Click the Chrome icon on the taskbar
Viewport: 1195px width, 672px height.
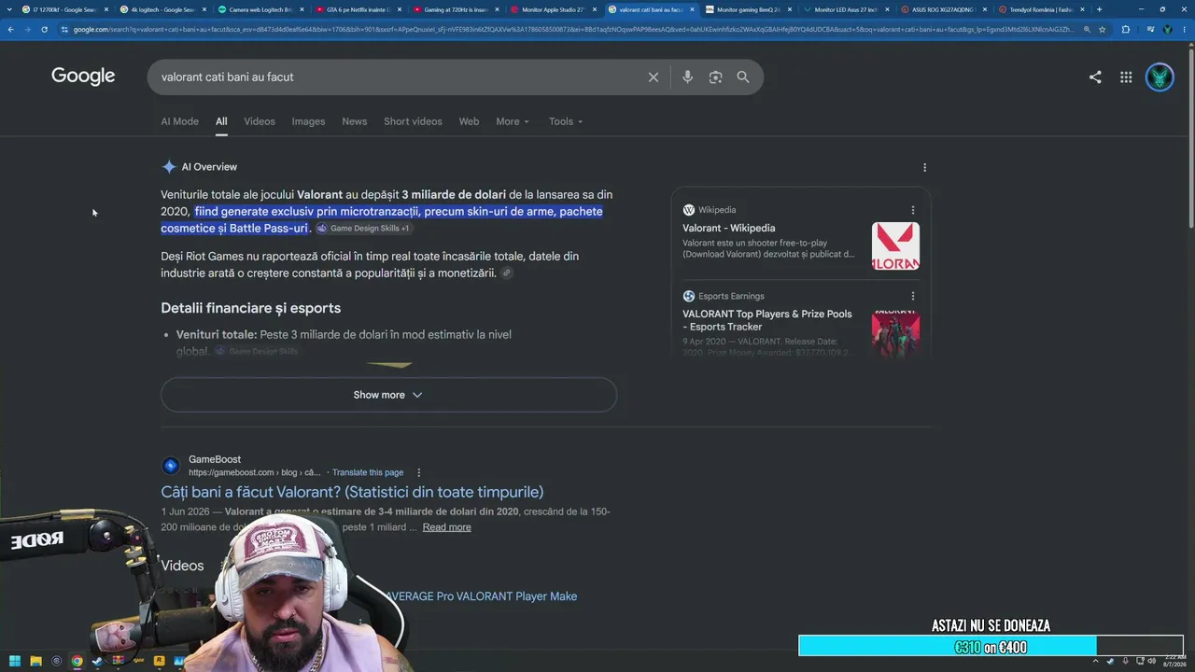(77, 661)
